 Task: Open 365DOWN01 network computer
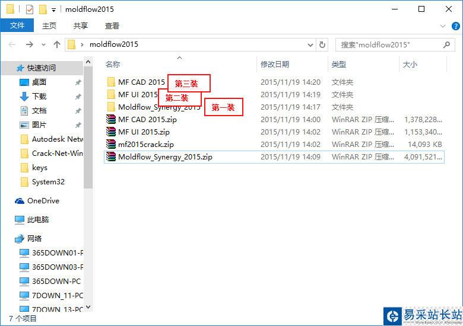(58, 253)
